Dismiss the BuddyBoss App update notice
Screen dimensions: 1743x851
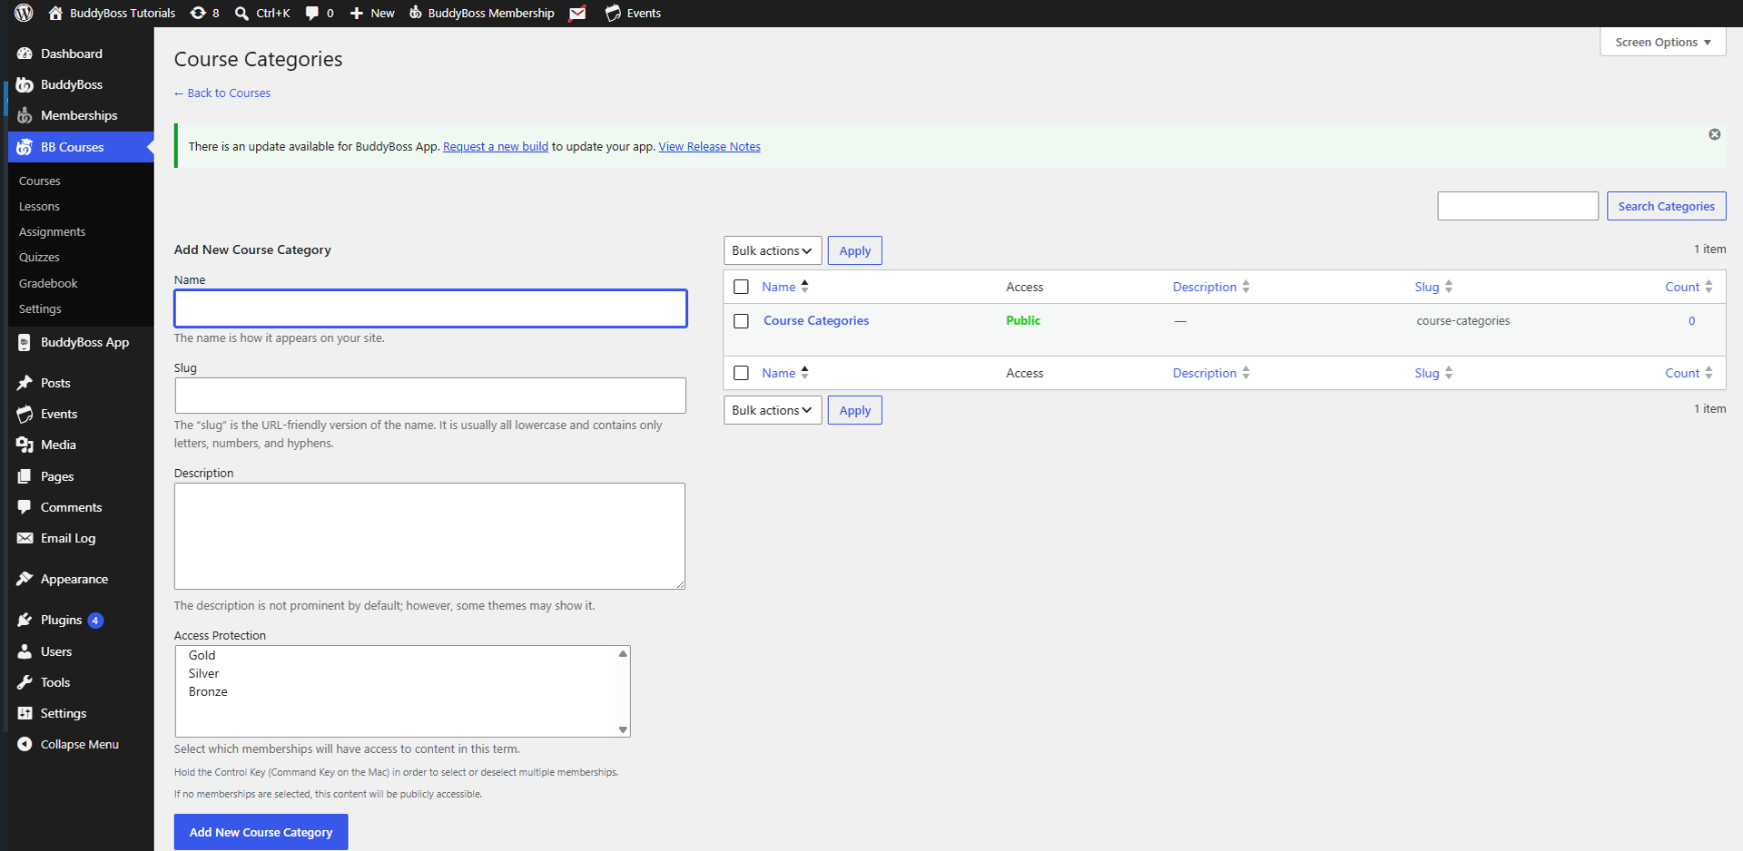(1715, 134)
